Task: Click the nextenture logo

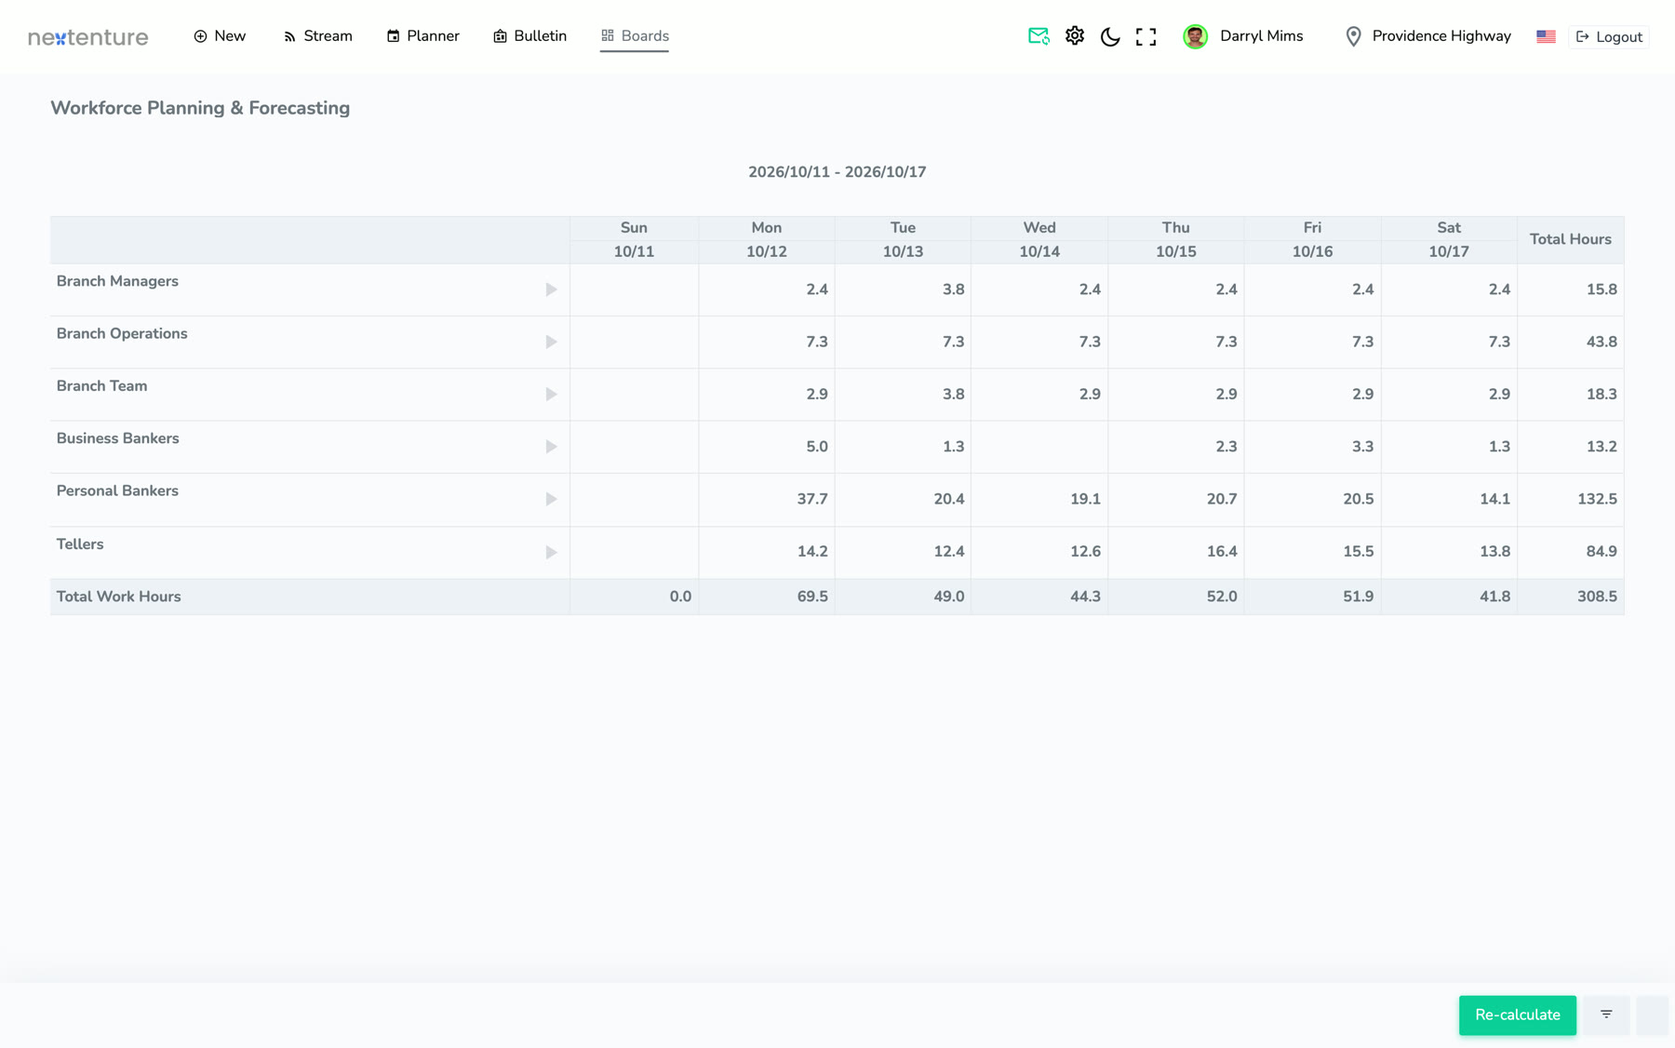Action: (x=88, y=37)
